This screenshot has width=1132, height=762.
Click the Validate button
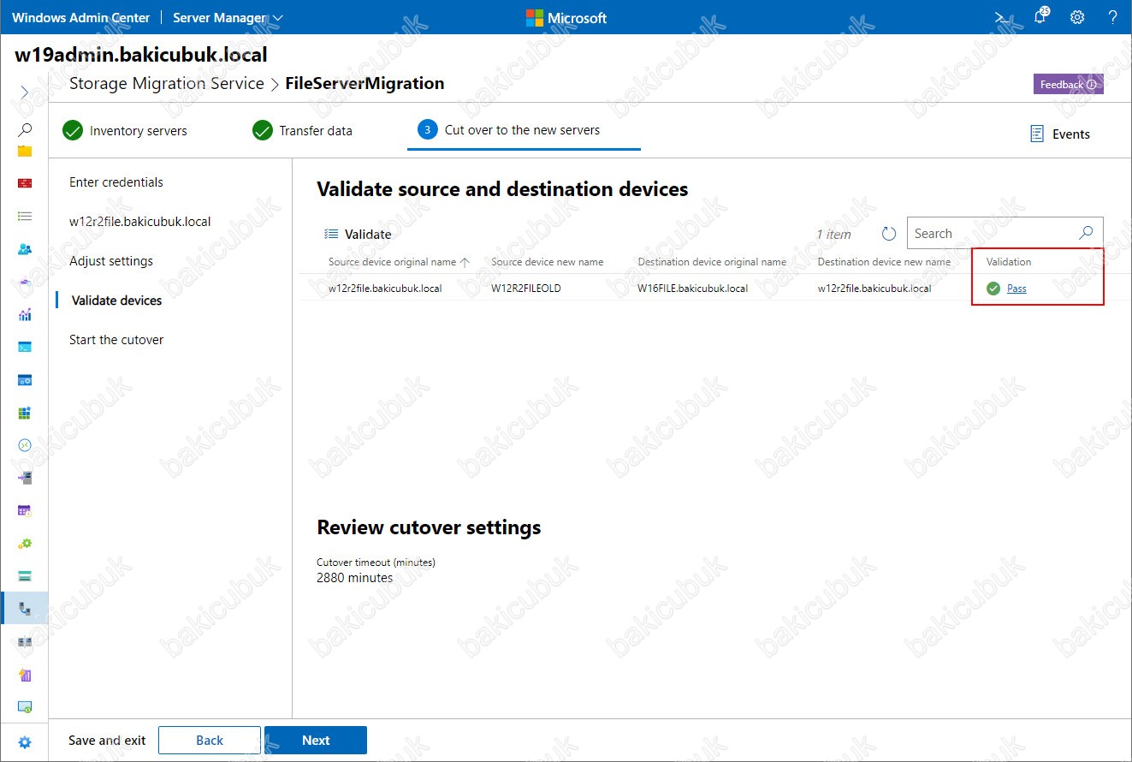click(x=358, y=234)
